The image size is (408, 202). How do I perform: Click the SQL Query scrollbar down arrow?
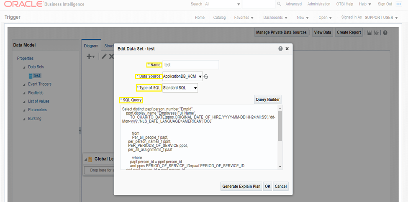(280, 166)
